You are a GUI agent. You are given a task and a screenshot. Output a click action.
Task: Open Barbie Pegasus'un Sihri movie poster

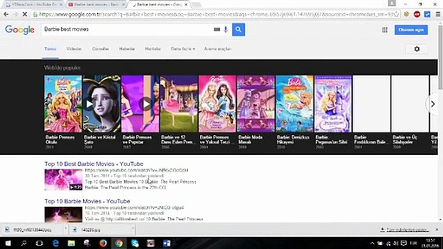[x=333, y=104]
